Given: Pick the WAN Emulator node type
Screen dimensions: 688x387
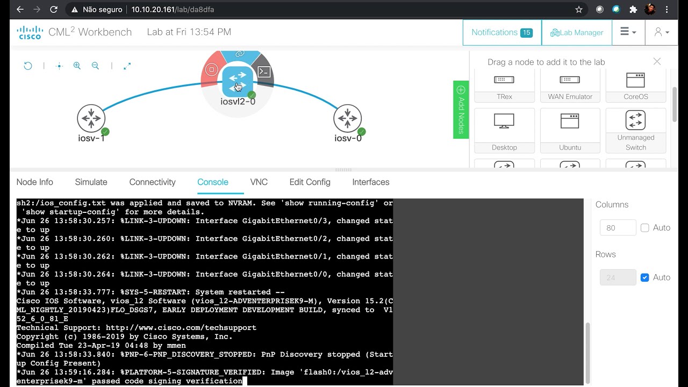Looking at the screenshot, I should tap(570, 85).
